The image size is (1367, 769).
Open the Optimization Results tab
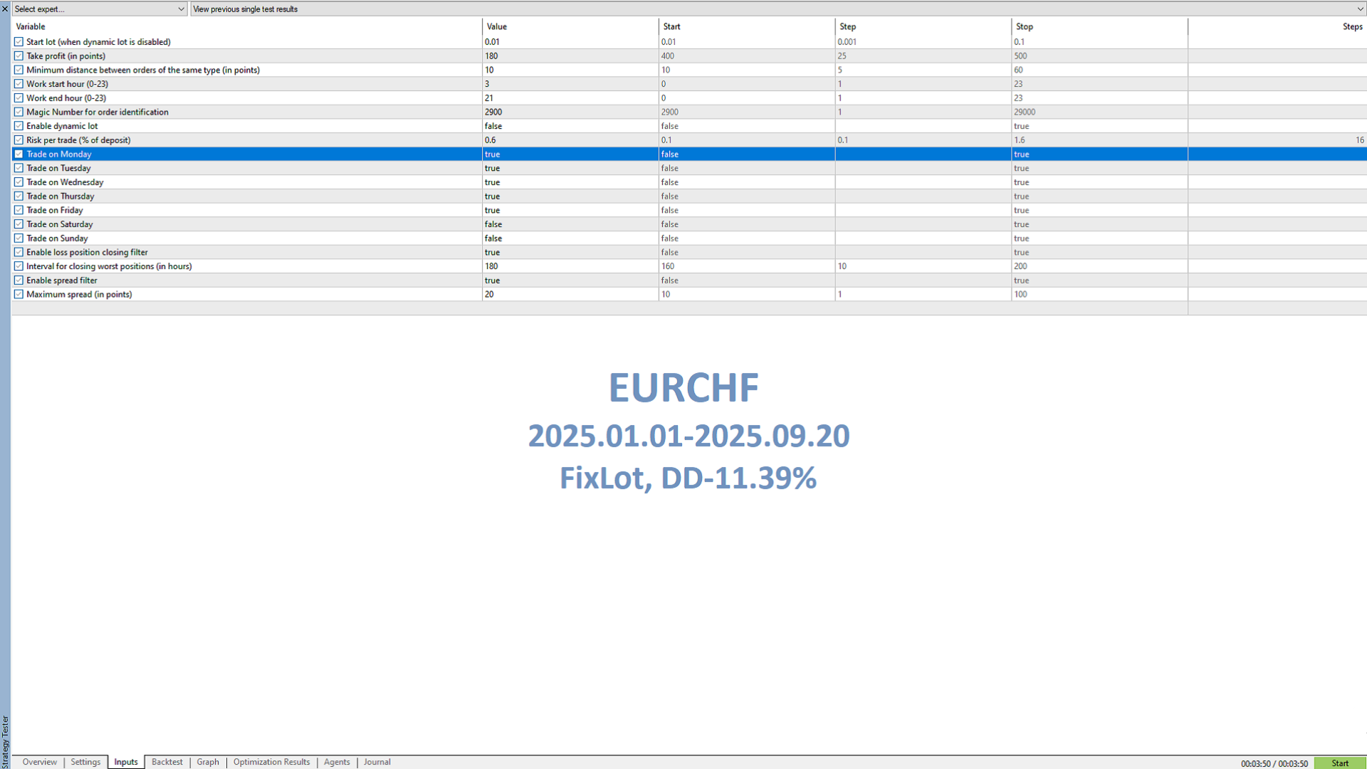click(x=271, y=762)
